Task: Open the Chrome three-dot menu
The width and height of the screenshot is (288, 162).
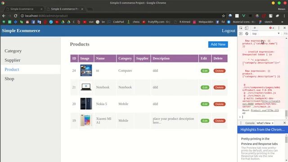Action: 284,16
